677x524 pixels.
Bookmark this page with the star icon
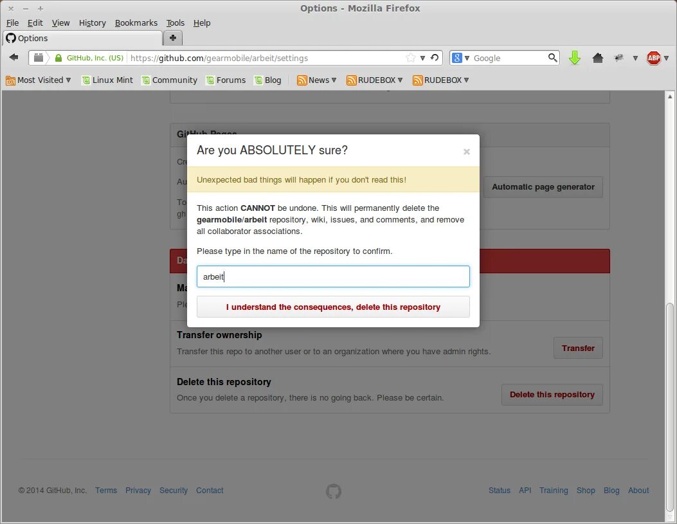pos(411,58)
